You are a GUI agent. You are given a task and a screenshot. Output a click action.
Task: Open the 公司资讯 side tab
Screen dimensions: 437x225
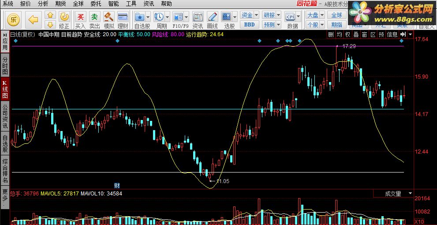5,116
